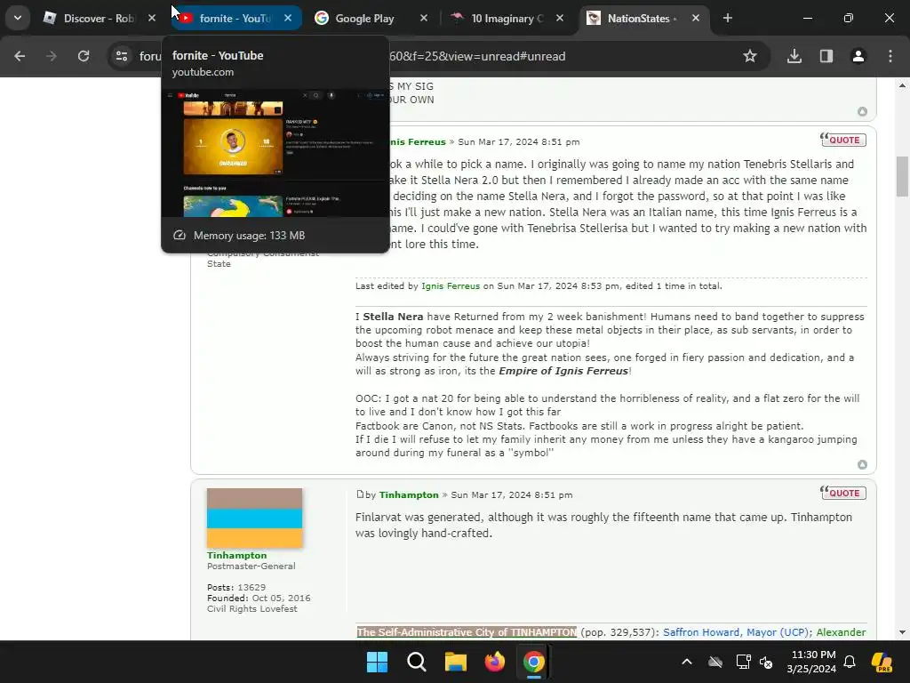This screenshot has height=683, width=910.
Task: Switch to the fornite - YouTube tab
Action: (235, 18)
